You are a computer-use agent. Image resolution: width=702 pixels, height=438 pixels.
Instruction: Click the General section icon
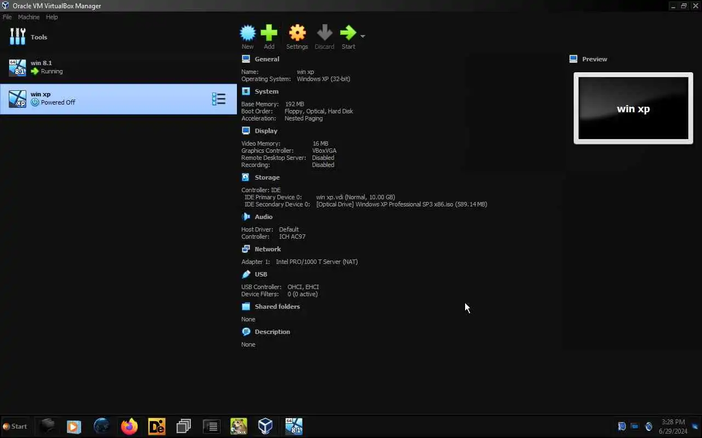pos(246,59)
